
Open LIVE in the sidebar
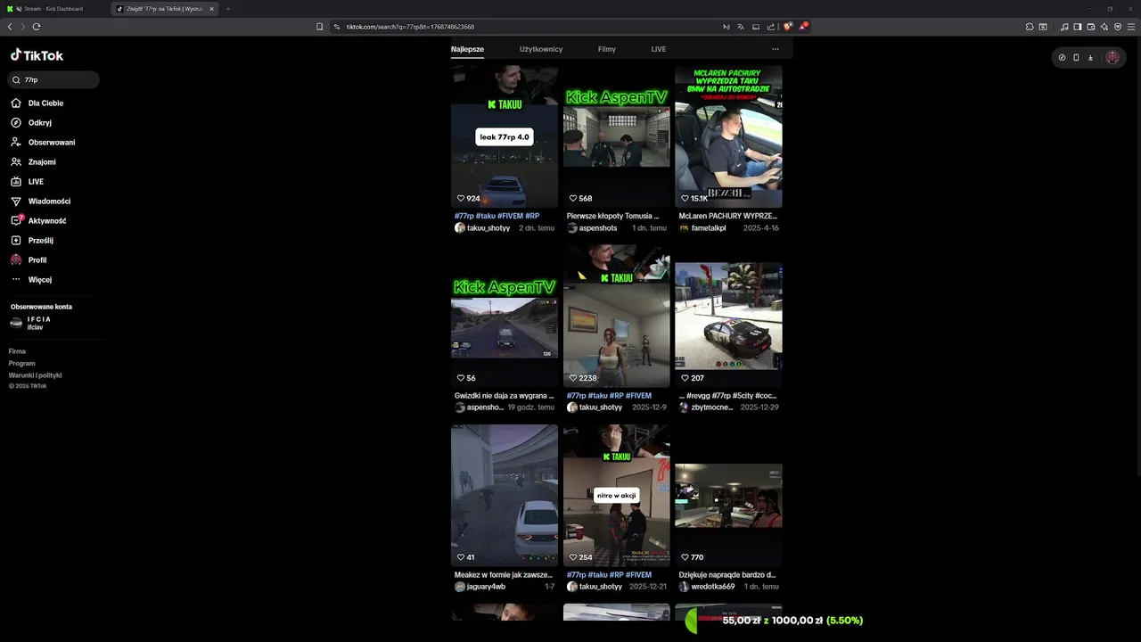click(x=27, y=182)
